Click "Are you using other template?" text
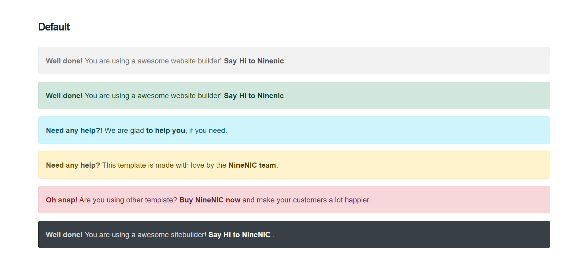Screen dimensions: 587x271 [128, 200]
